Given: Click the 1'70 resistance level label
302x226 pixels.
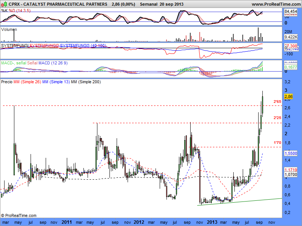Looking at the screenshot, I should (277, 143).
